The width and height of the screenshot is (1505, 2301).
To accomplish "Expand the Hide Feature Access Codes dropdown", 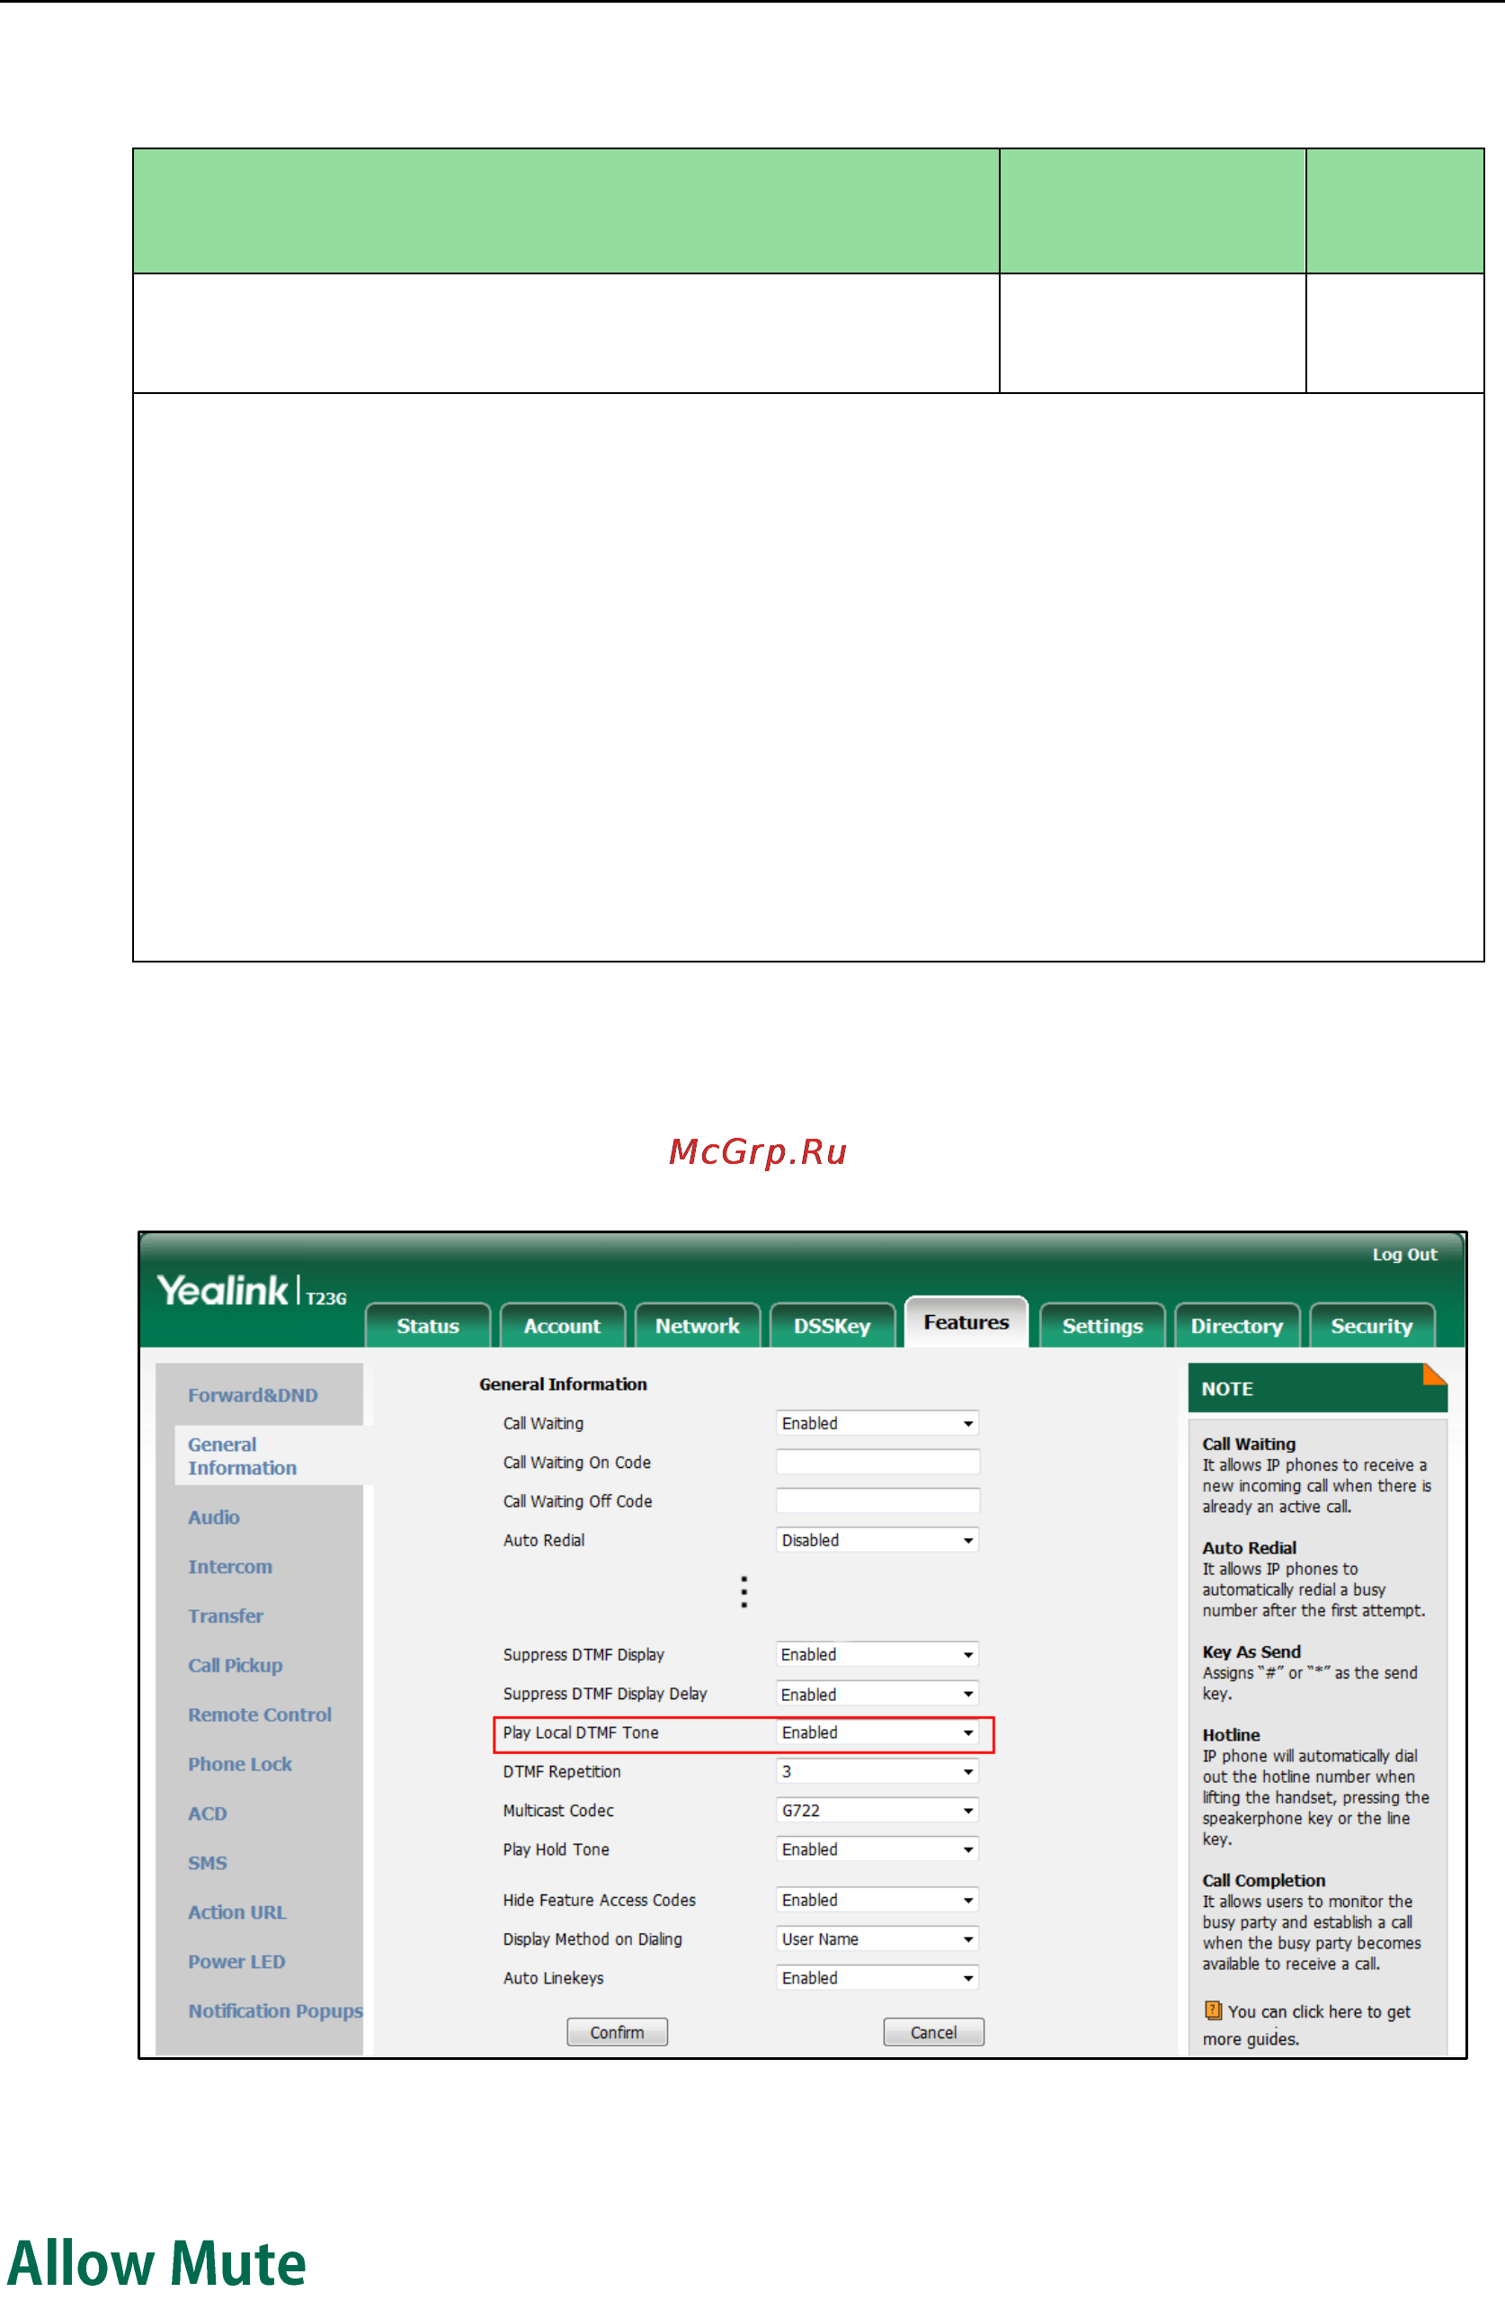I will pos(877,1900).
